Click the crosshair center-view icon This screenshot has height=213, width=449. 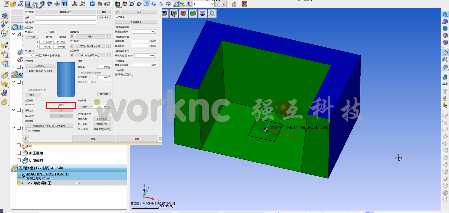(146, 4)
